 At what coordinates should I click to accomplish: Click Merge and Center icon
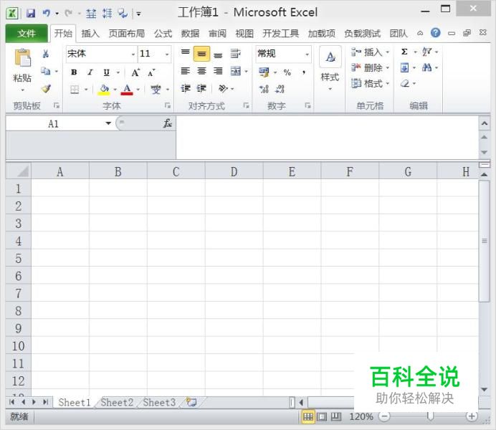236,71
